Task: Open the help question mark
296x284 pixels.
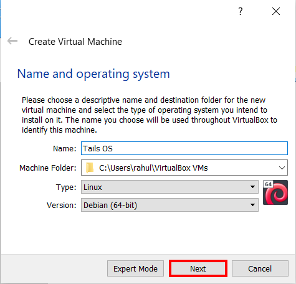Action: click(241, 11)
